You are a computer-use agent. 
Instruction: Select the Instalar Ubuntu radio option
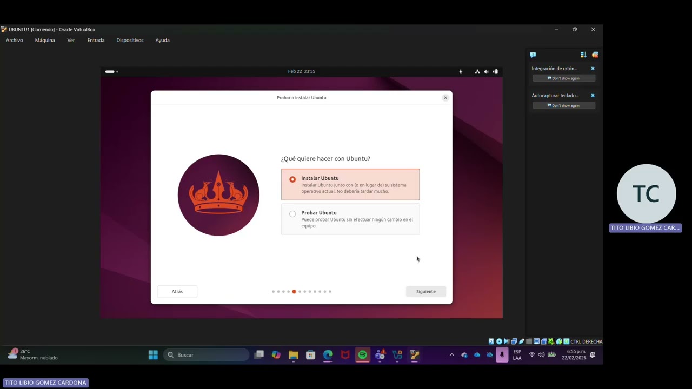click(292, 179)
